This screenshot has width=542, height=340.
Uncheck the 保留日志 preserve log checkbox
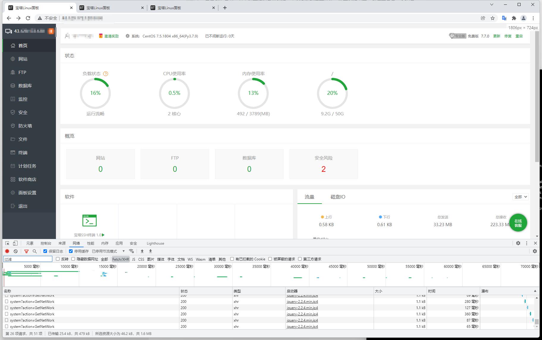(45, 251)
